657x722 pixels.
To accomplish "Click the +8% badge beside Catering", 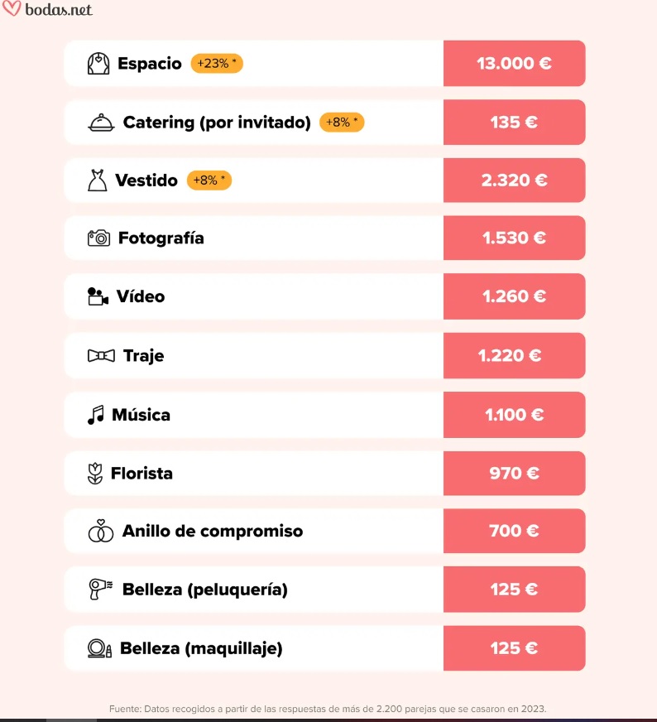I will pos(342,123).
